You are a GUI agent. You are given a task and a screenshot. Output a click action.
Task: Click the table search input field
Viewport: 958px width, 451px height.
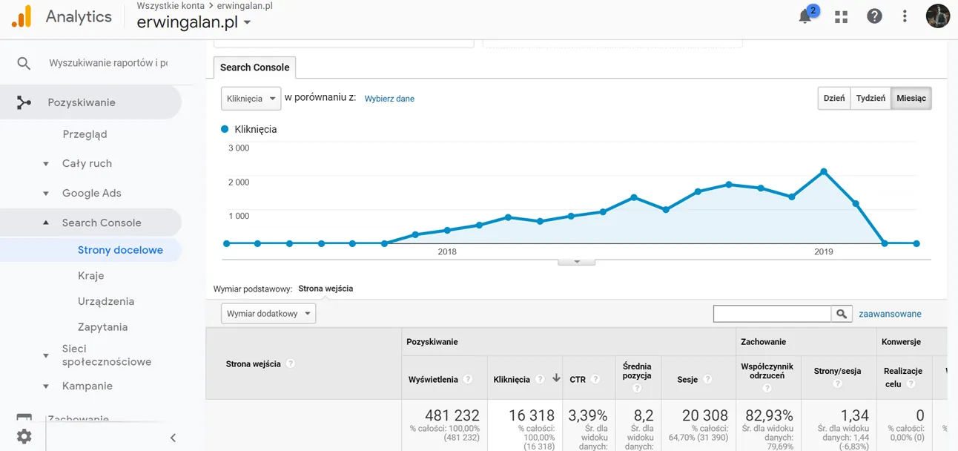772,314
